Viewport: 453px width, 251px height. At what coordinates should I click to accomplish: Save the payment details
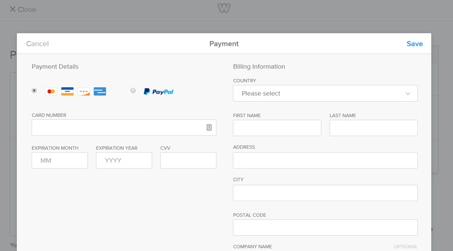[414, 44]
